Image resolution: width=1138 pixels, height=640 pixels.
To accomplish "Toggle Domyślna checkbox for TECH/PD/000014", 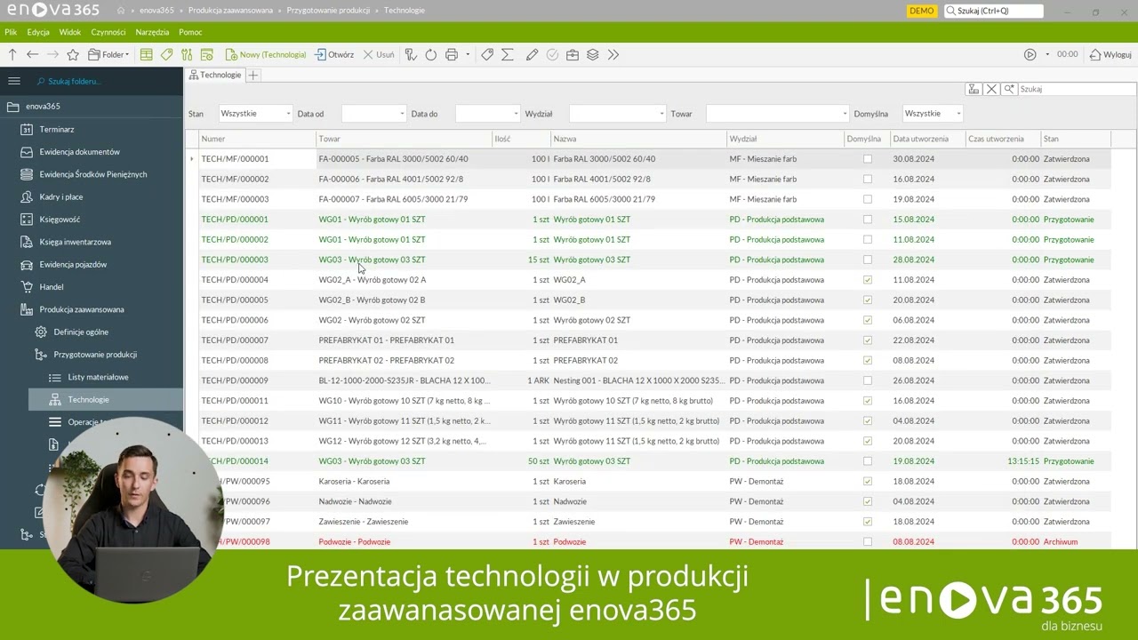I will 868,461.
